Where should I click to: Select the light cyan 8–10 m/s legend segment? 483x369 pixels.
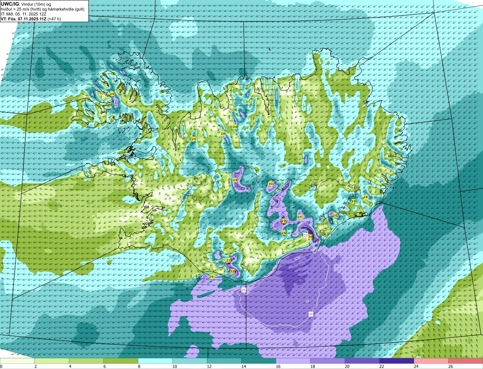point(155,361)
